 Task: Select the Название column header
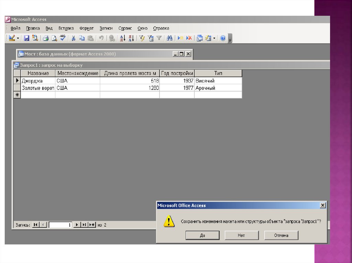pyautogui.click(x=38, y=73)
